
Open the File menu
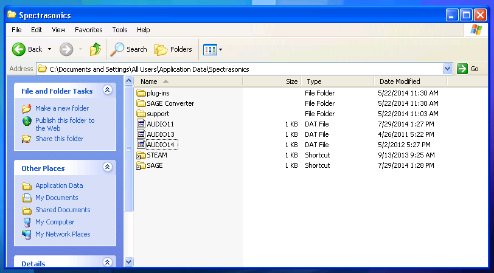[x=16, y=30]
